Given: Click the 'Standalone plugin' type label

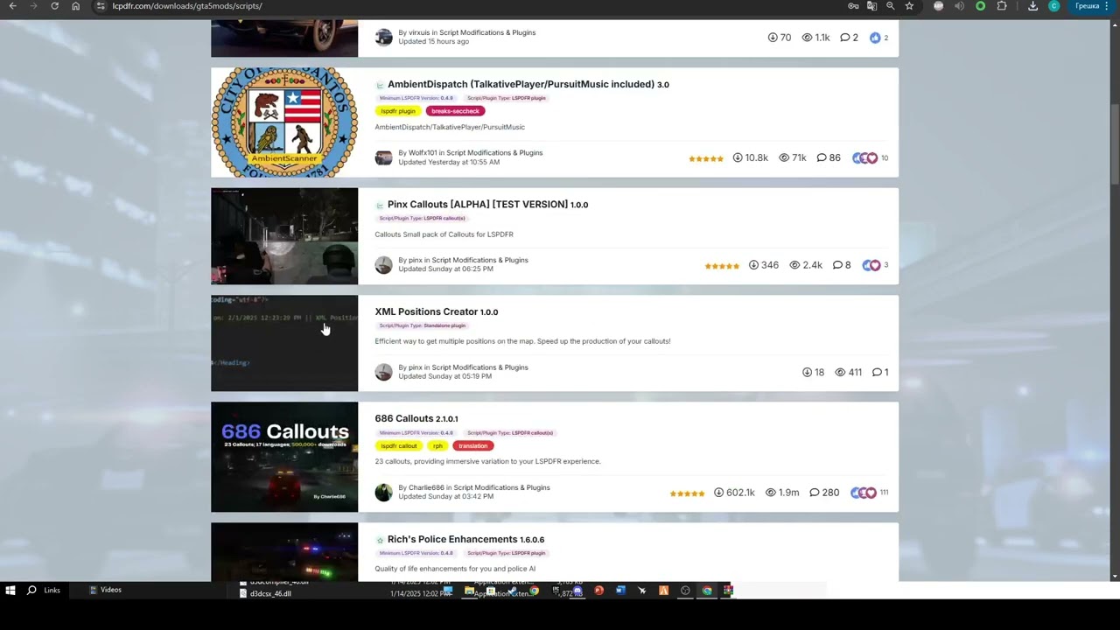Looking at the screenshot, I should (x=423, y=325).
